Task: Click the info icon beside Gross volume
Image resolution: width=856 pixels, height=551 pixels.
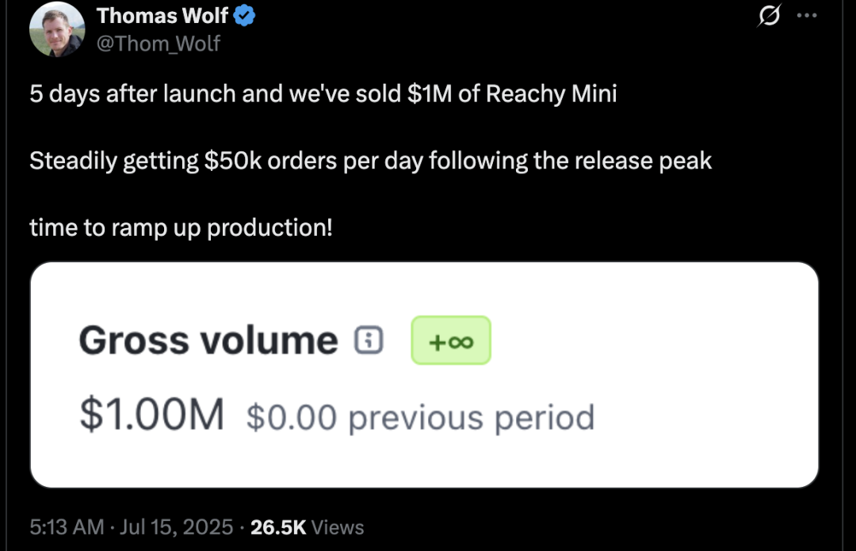Action: click(x=369, y=340)
